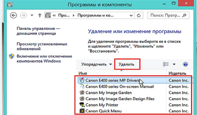Click the Canon My Image Garden icon
The image size is (197, 115).
pos(82,93)
